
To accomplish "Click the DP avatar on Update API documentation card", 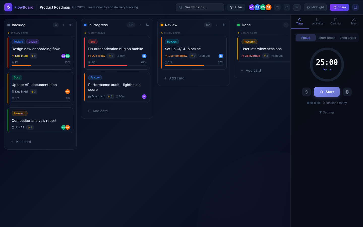I will click(68, 92).
